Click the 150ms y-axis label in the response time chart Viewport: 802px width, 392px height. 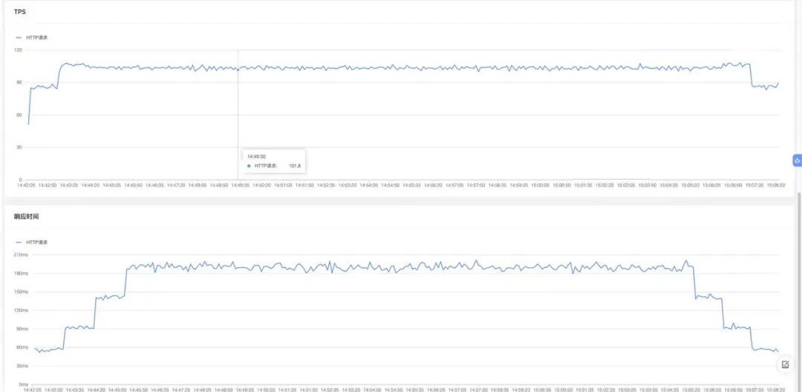(21, 292)
